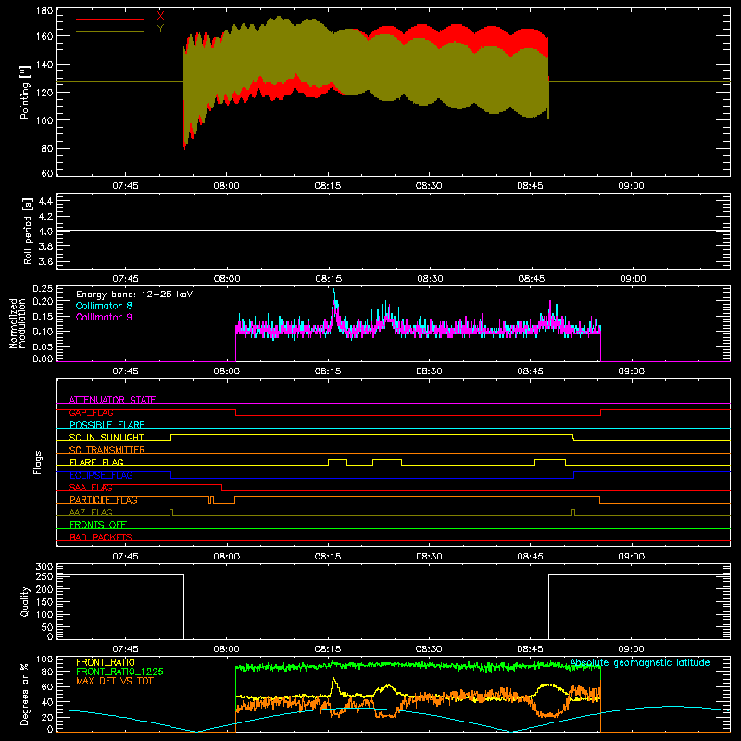Click the 60 tick on Pointing axis
The height and width of the screenshot is (741, 741).
point(47,173)
